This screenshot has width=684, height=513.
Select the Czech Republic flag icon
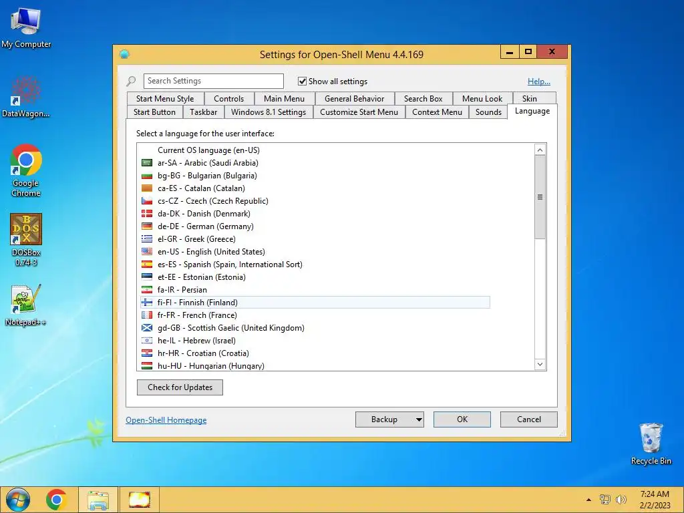147,200
